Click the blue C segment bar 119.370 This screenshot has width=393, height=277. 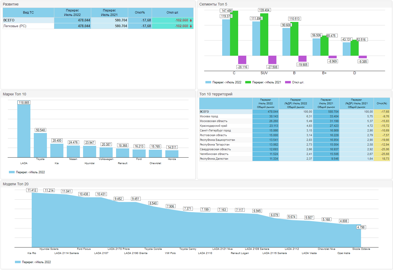[x=226, y=37]
